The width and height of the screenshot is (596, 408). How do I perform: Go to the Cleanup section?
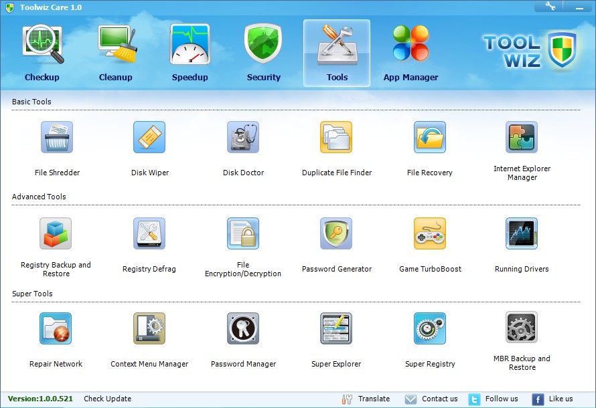pyautogui.click(x=116, y=53)
